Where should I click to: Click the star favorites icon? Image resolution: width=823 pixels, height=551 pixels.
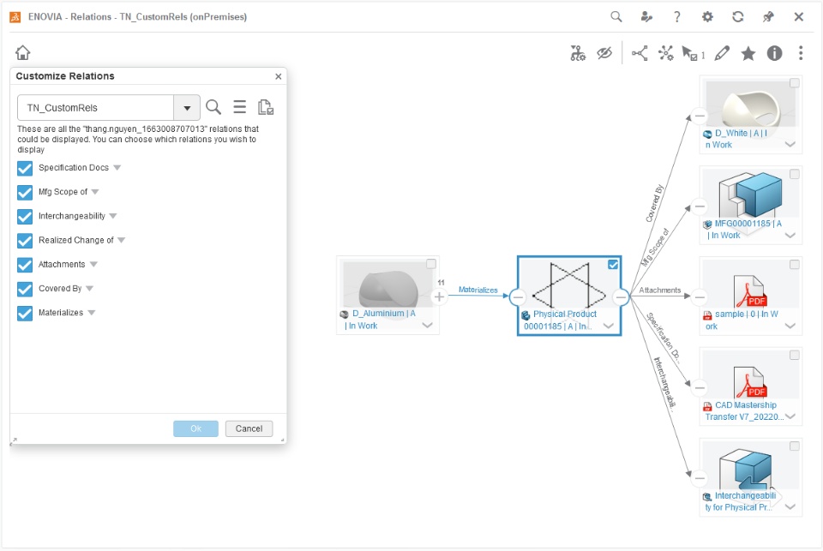coord(748,53)
